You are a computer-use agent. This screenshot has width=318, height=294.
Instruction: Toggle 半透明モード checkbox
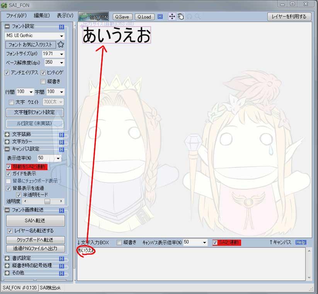click(19, 195)
